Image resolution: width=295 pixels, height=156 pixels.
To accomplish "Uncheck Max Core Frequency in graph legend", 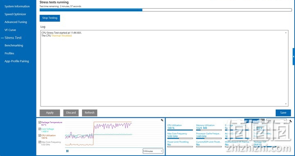I will (40, 142).
